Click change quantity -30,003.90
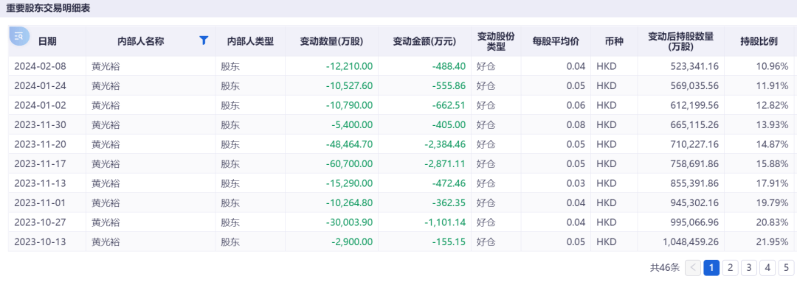797x282 pixels. click(349, 222)
